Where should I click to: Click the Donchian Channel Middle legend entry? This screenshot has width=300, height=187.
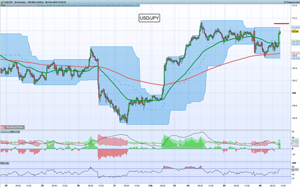tap(100, 5)
